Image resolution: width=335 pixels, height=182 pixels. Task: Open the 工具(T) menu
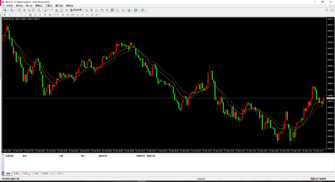(49, 6)
